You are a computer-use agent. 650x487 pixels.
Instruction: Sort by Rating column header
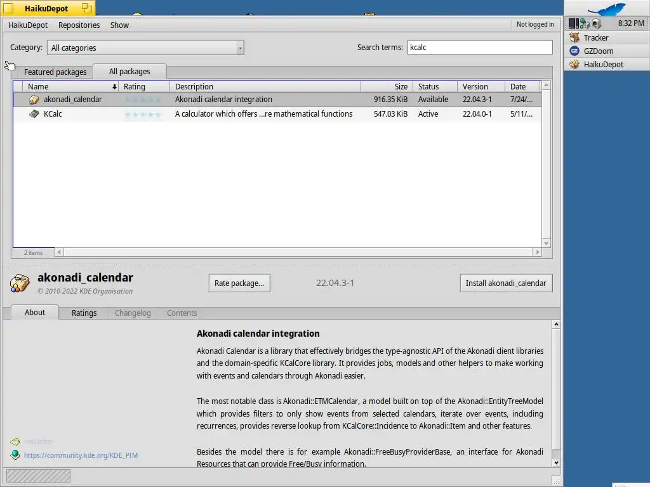pyautogui.click(x=144, y=86)
